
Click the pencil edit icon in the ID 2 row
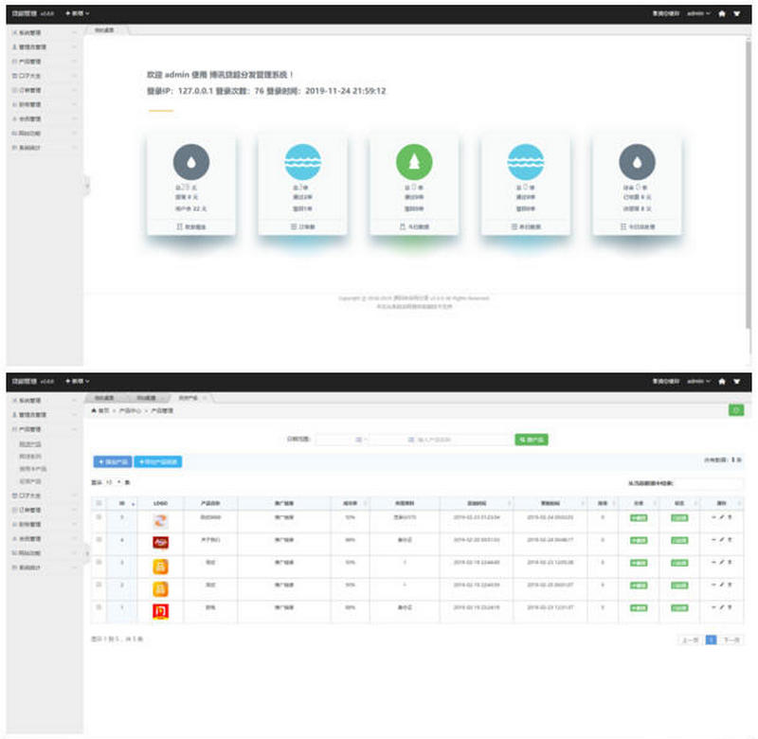722,585
